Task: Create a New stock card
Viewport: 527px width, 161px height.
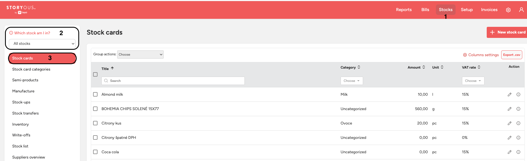Action: coord(507,32)
